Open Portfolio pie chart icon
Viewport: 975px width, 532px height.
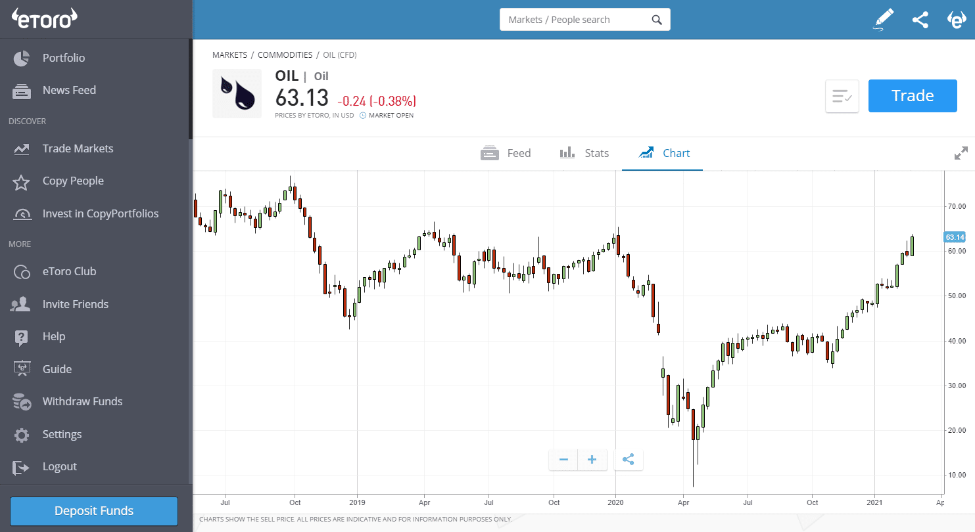21,58
